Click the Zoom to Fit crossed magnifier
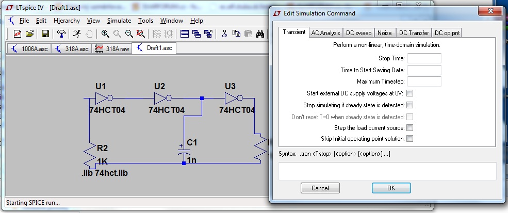This screenshot has width=508, height=213. (x=140, y=34)
